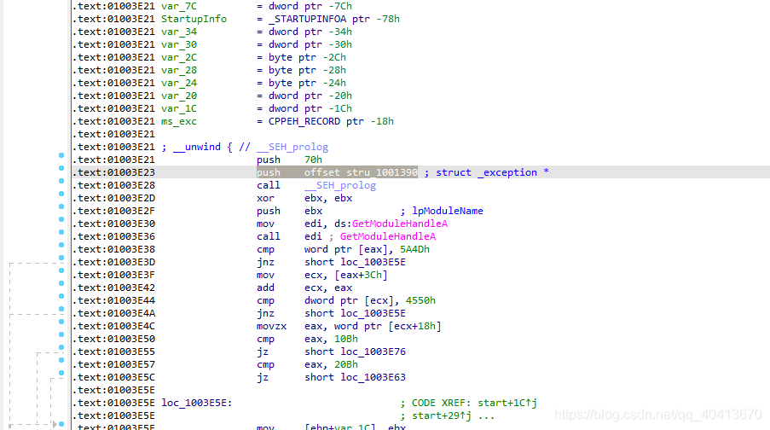Screen dimensions: 770x430
Task: Select var_30 variable definition
Action: click(x=179, y=44)
